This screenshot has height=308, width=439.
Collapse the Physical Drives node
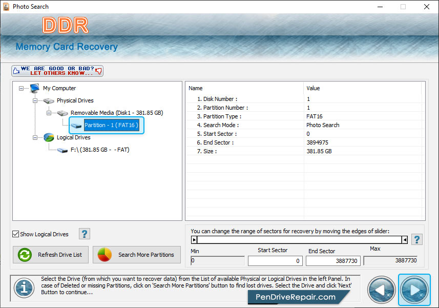coord(35,100)
